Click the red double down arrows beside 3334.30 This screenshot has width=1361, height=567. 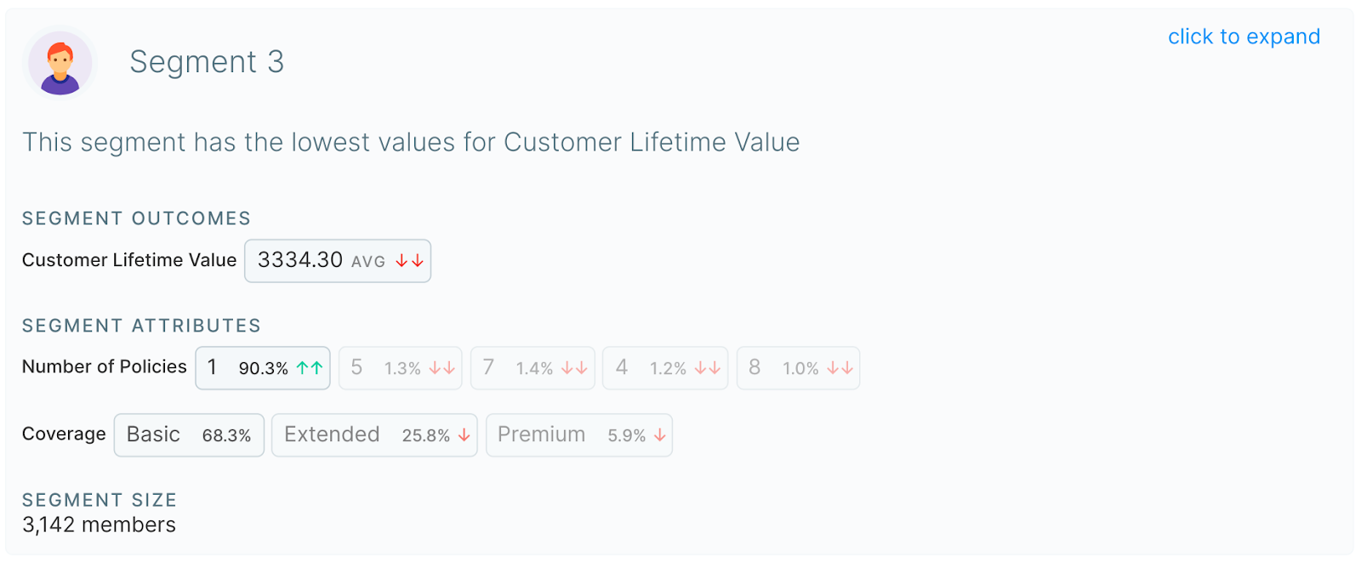point(408,261)
